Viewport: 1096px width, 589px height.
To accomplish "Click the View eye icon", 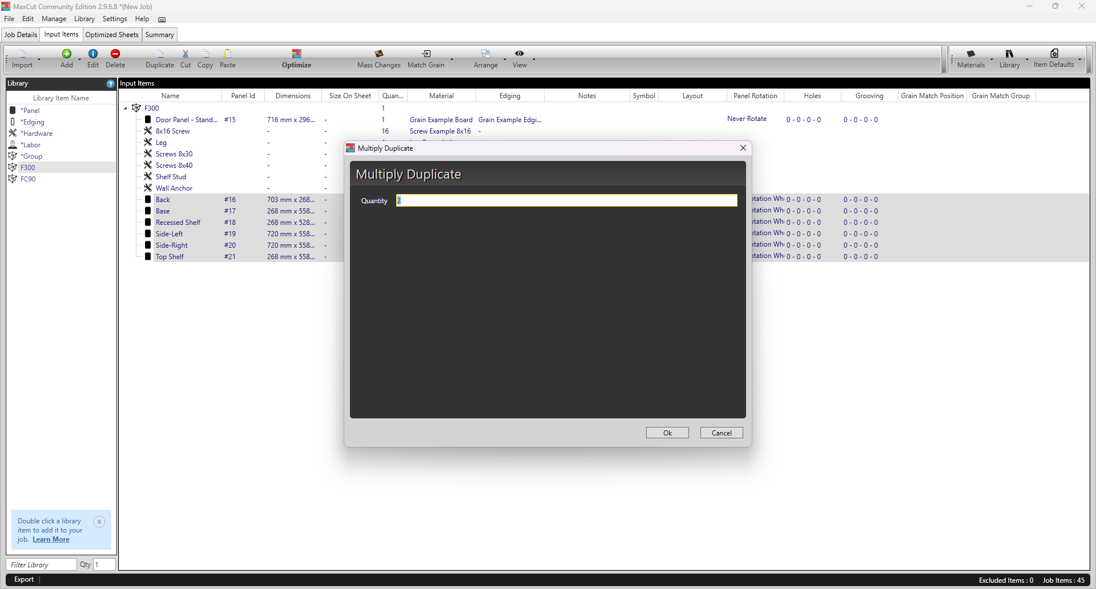I will coord(519,53).
